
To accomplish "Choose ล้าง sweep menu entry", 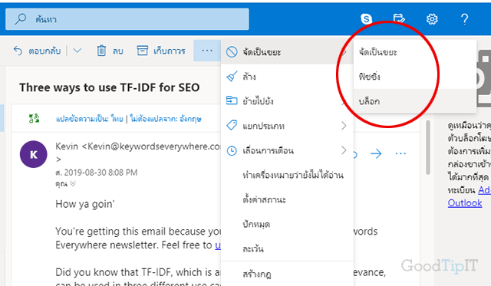I will (287, 77).
